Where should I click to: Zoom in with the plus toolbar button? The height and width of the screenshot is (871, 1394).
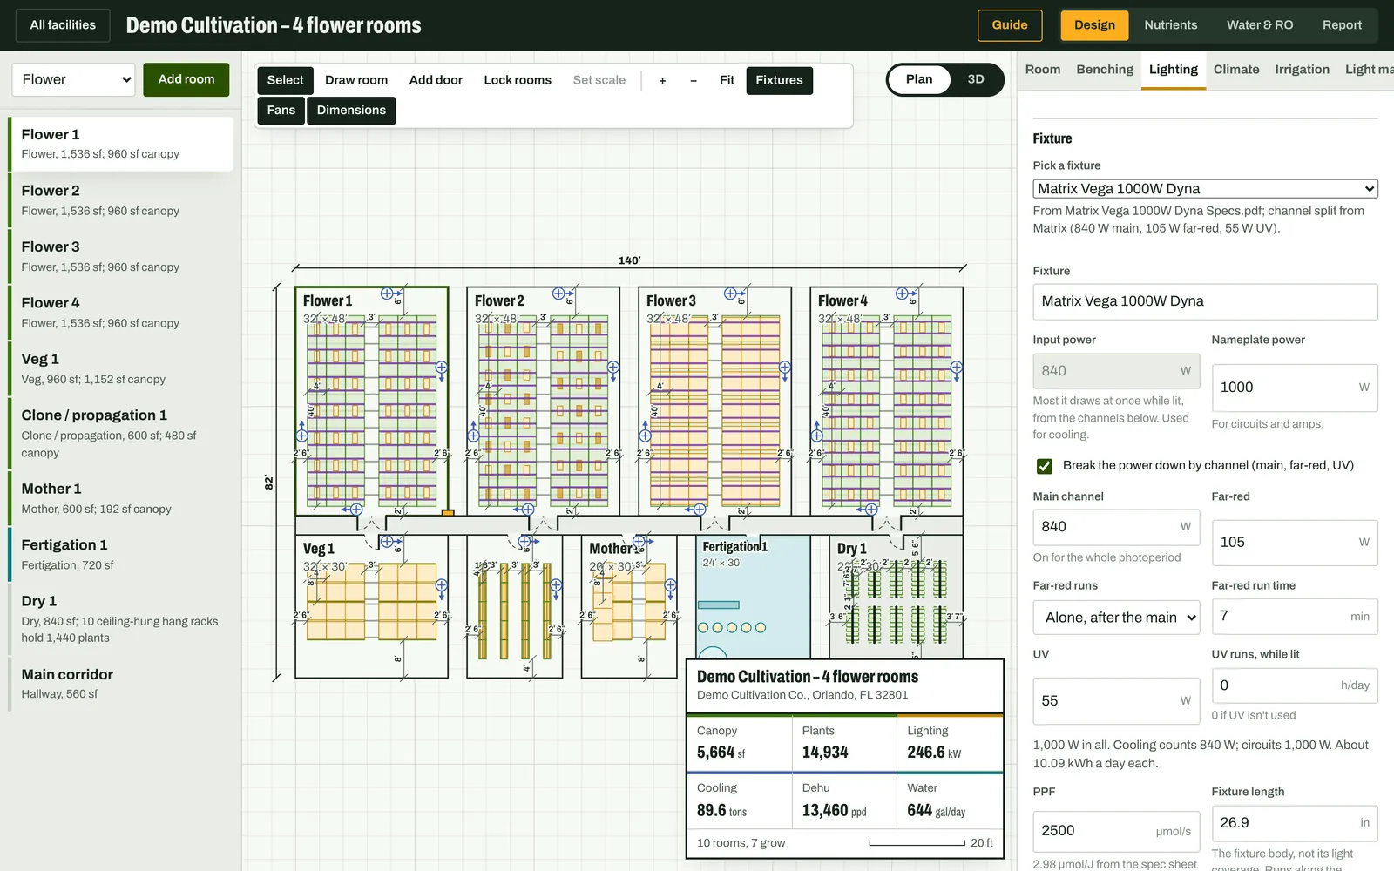click(x=662, y=80)
